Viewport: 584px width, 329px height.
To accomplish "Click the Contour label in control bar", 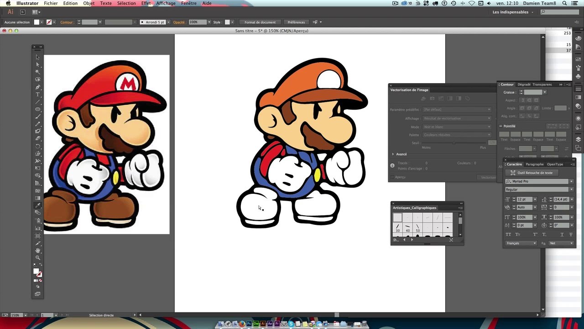I will tap(67, 22).
